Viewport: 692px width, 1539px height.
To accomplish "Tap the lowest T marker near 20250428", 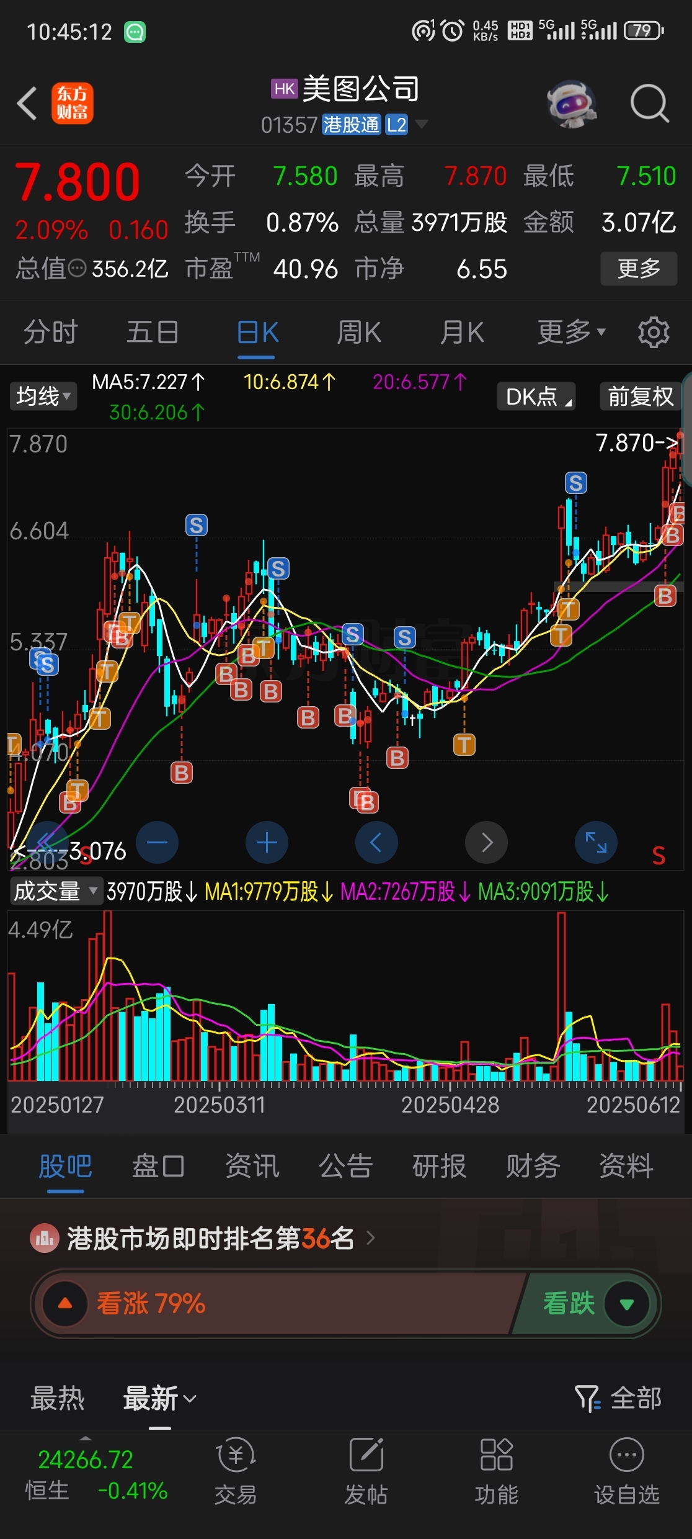I will 464,744.
